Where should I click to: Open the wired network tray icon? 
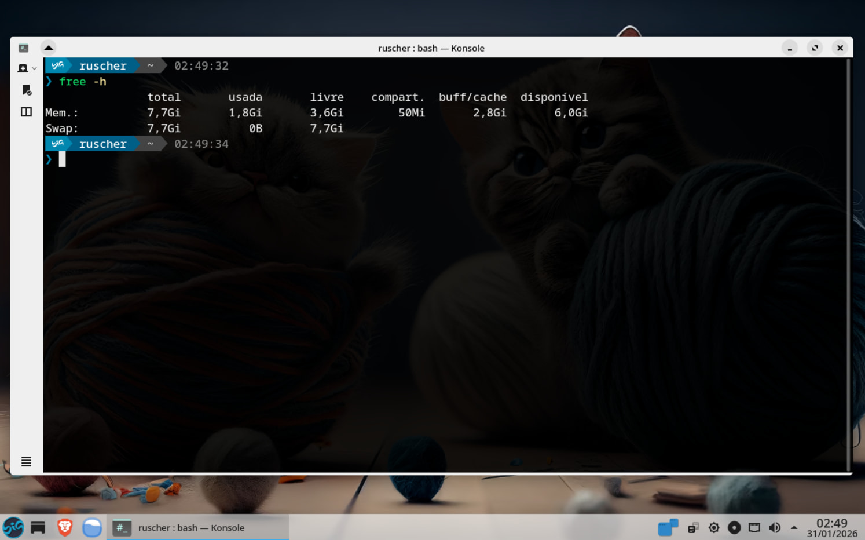pos(754,527)
